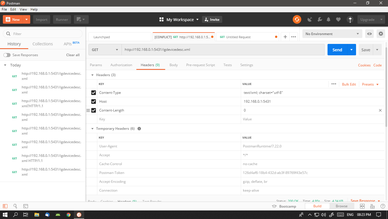
Task: Click the Send button
Action: tap(337, 50)
